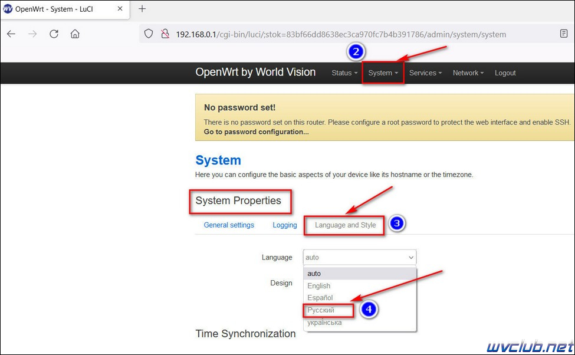The height and width of the screenshot is (355, 575).
Task: Click the Logout link
Action: point(505,73)
